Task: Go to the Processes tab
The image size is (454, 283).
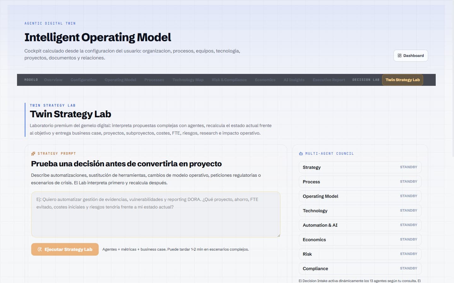Action: pyautogui.click(x=154, y=80)
